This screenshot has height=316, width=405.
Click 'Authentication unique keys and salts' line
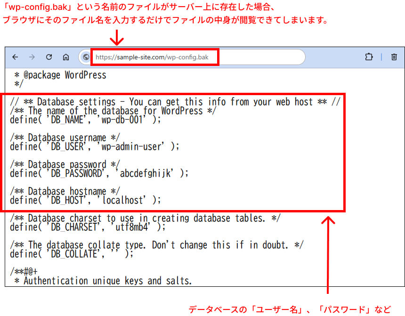103,281
